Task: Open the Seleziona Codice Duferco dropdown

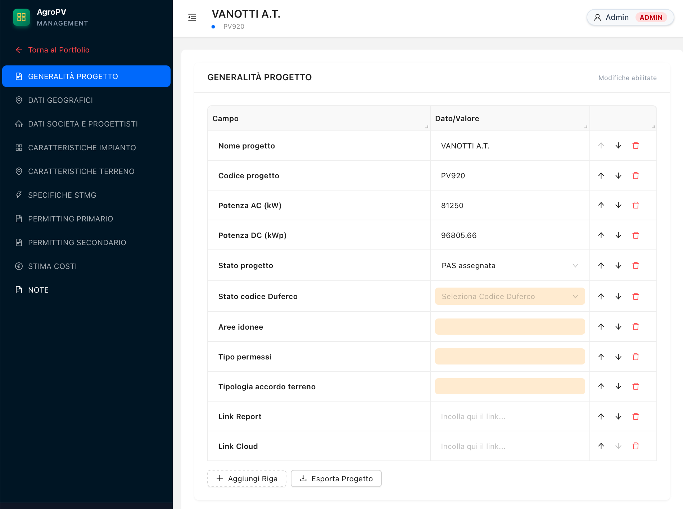Action: pos(510,296)
